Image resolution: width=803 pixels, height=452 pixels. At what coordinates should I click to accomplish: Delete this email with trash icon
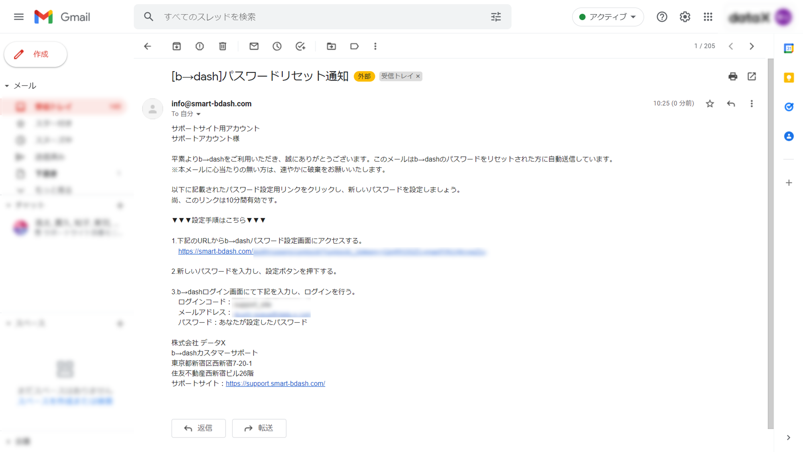pos(223,46)
